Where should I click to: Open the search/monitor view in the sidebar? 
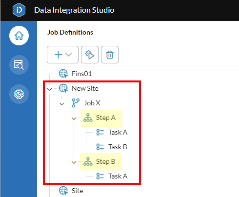[19, 65]
